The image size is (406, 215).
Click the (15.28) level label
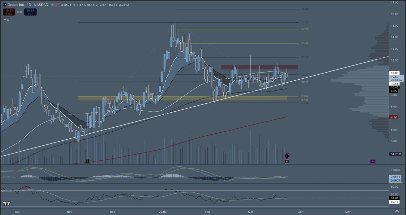(305, 22)
